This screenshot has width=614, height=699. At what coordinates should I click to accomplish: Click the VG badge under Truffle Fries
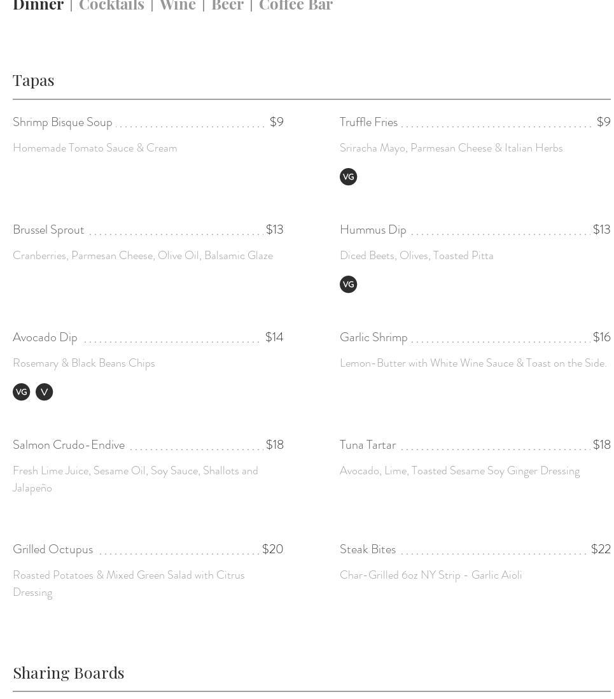click(348, 177)
